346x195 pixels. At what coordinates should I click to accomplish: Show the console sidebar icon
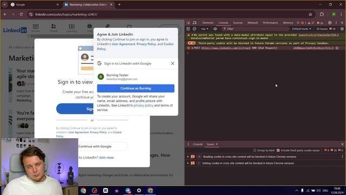pos(188,29)
